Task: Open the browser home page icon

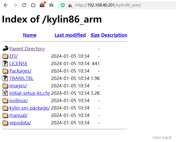Action: pyautogui.click(x=33, y=5)
